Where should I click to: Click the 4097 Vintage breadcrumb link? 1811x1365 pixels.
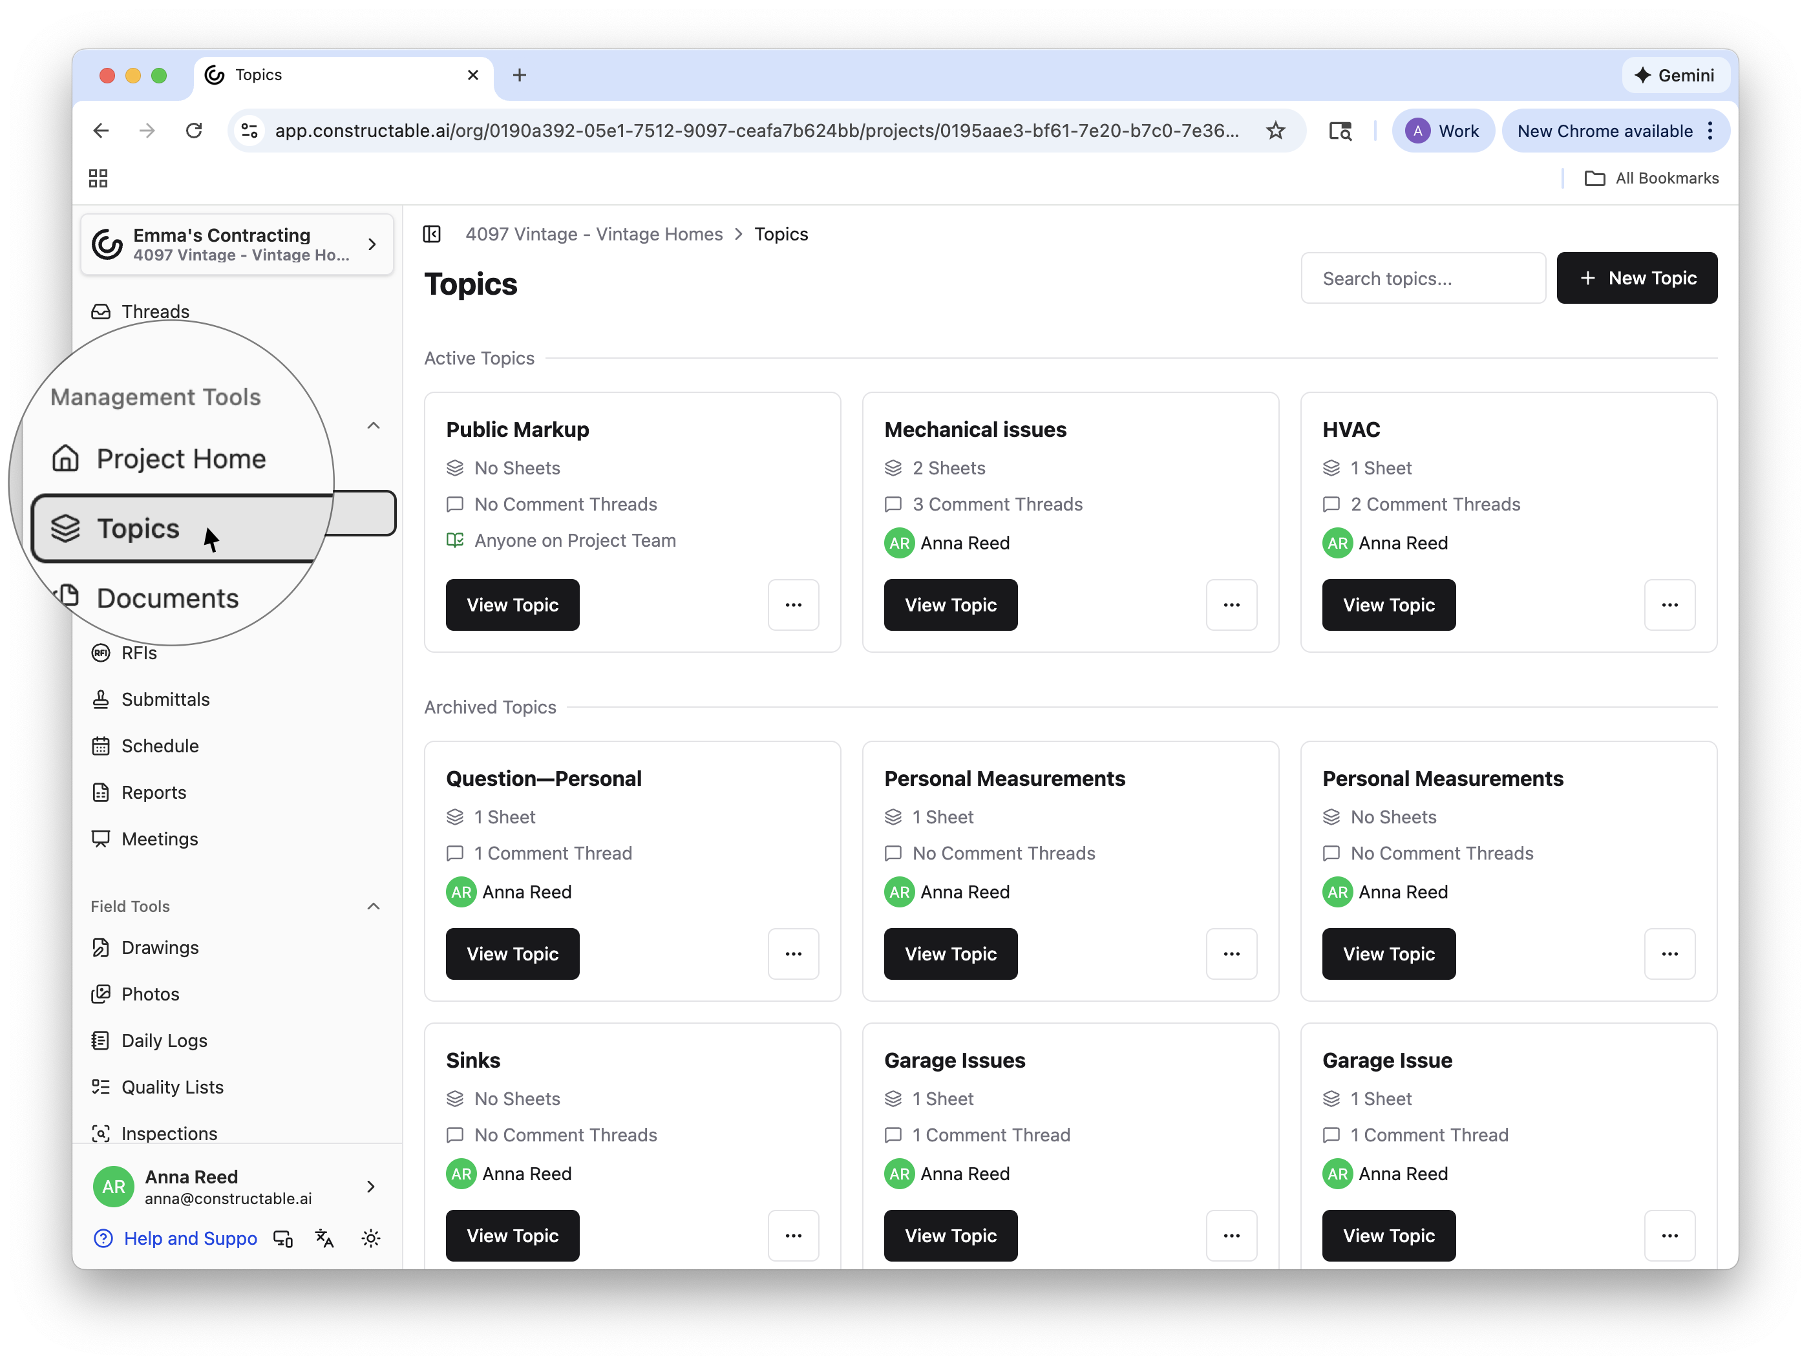[x=593, y=234]
